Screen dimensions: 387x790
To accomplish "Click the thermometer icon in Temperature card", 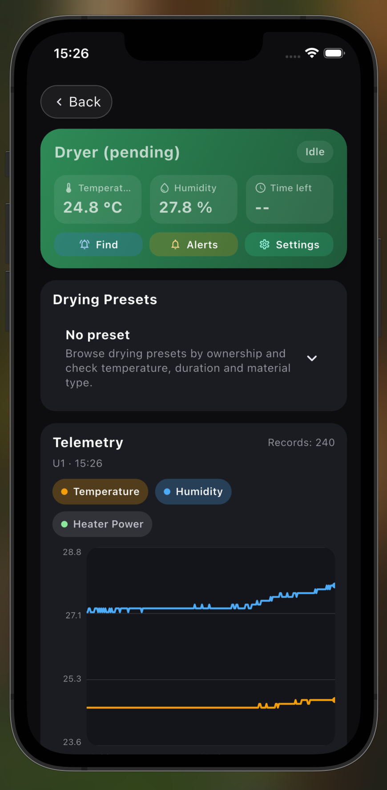I will [69, 188].
